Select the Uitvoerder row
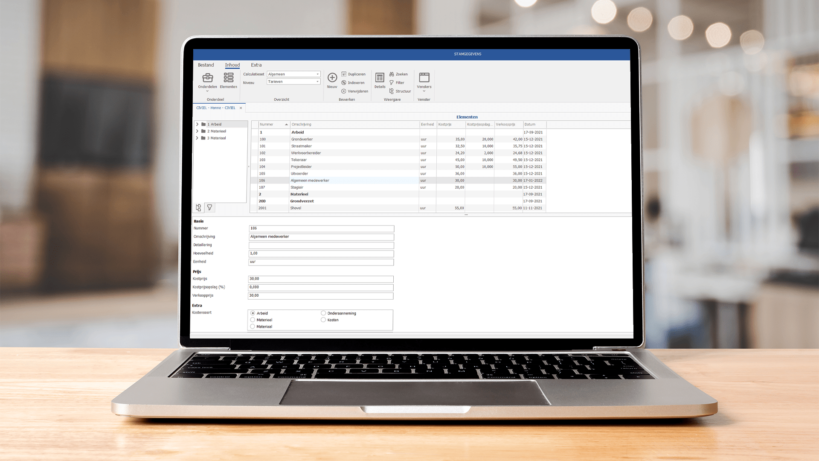 pyautogui.click(x=398, y=174)
